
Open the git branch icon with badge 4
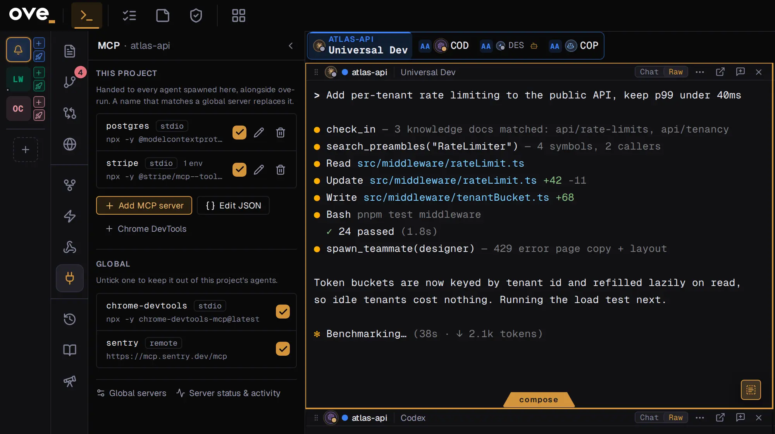(x=70, y=82)
